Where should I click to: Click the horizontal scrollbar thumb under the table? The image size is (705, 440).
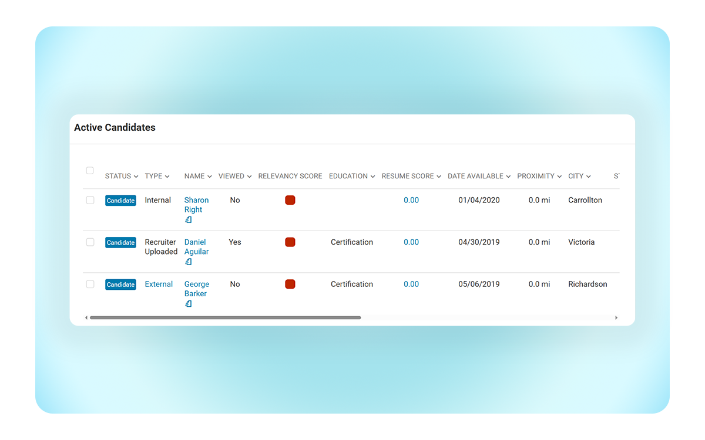[225, 317]
